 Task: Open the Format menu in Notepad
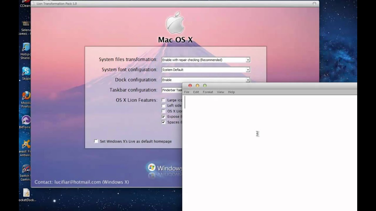(x=208, y=92)
